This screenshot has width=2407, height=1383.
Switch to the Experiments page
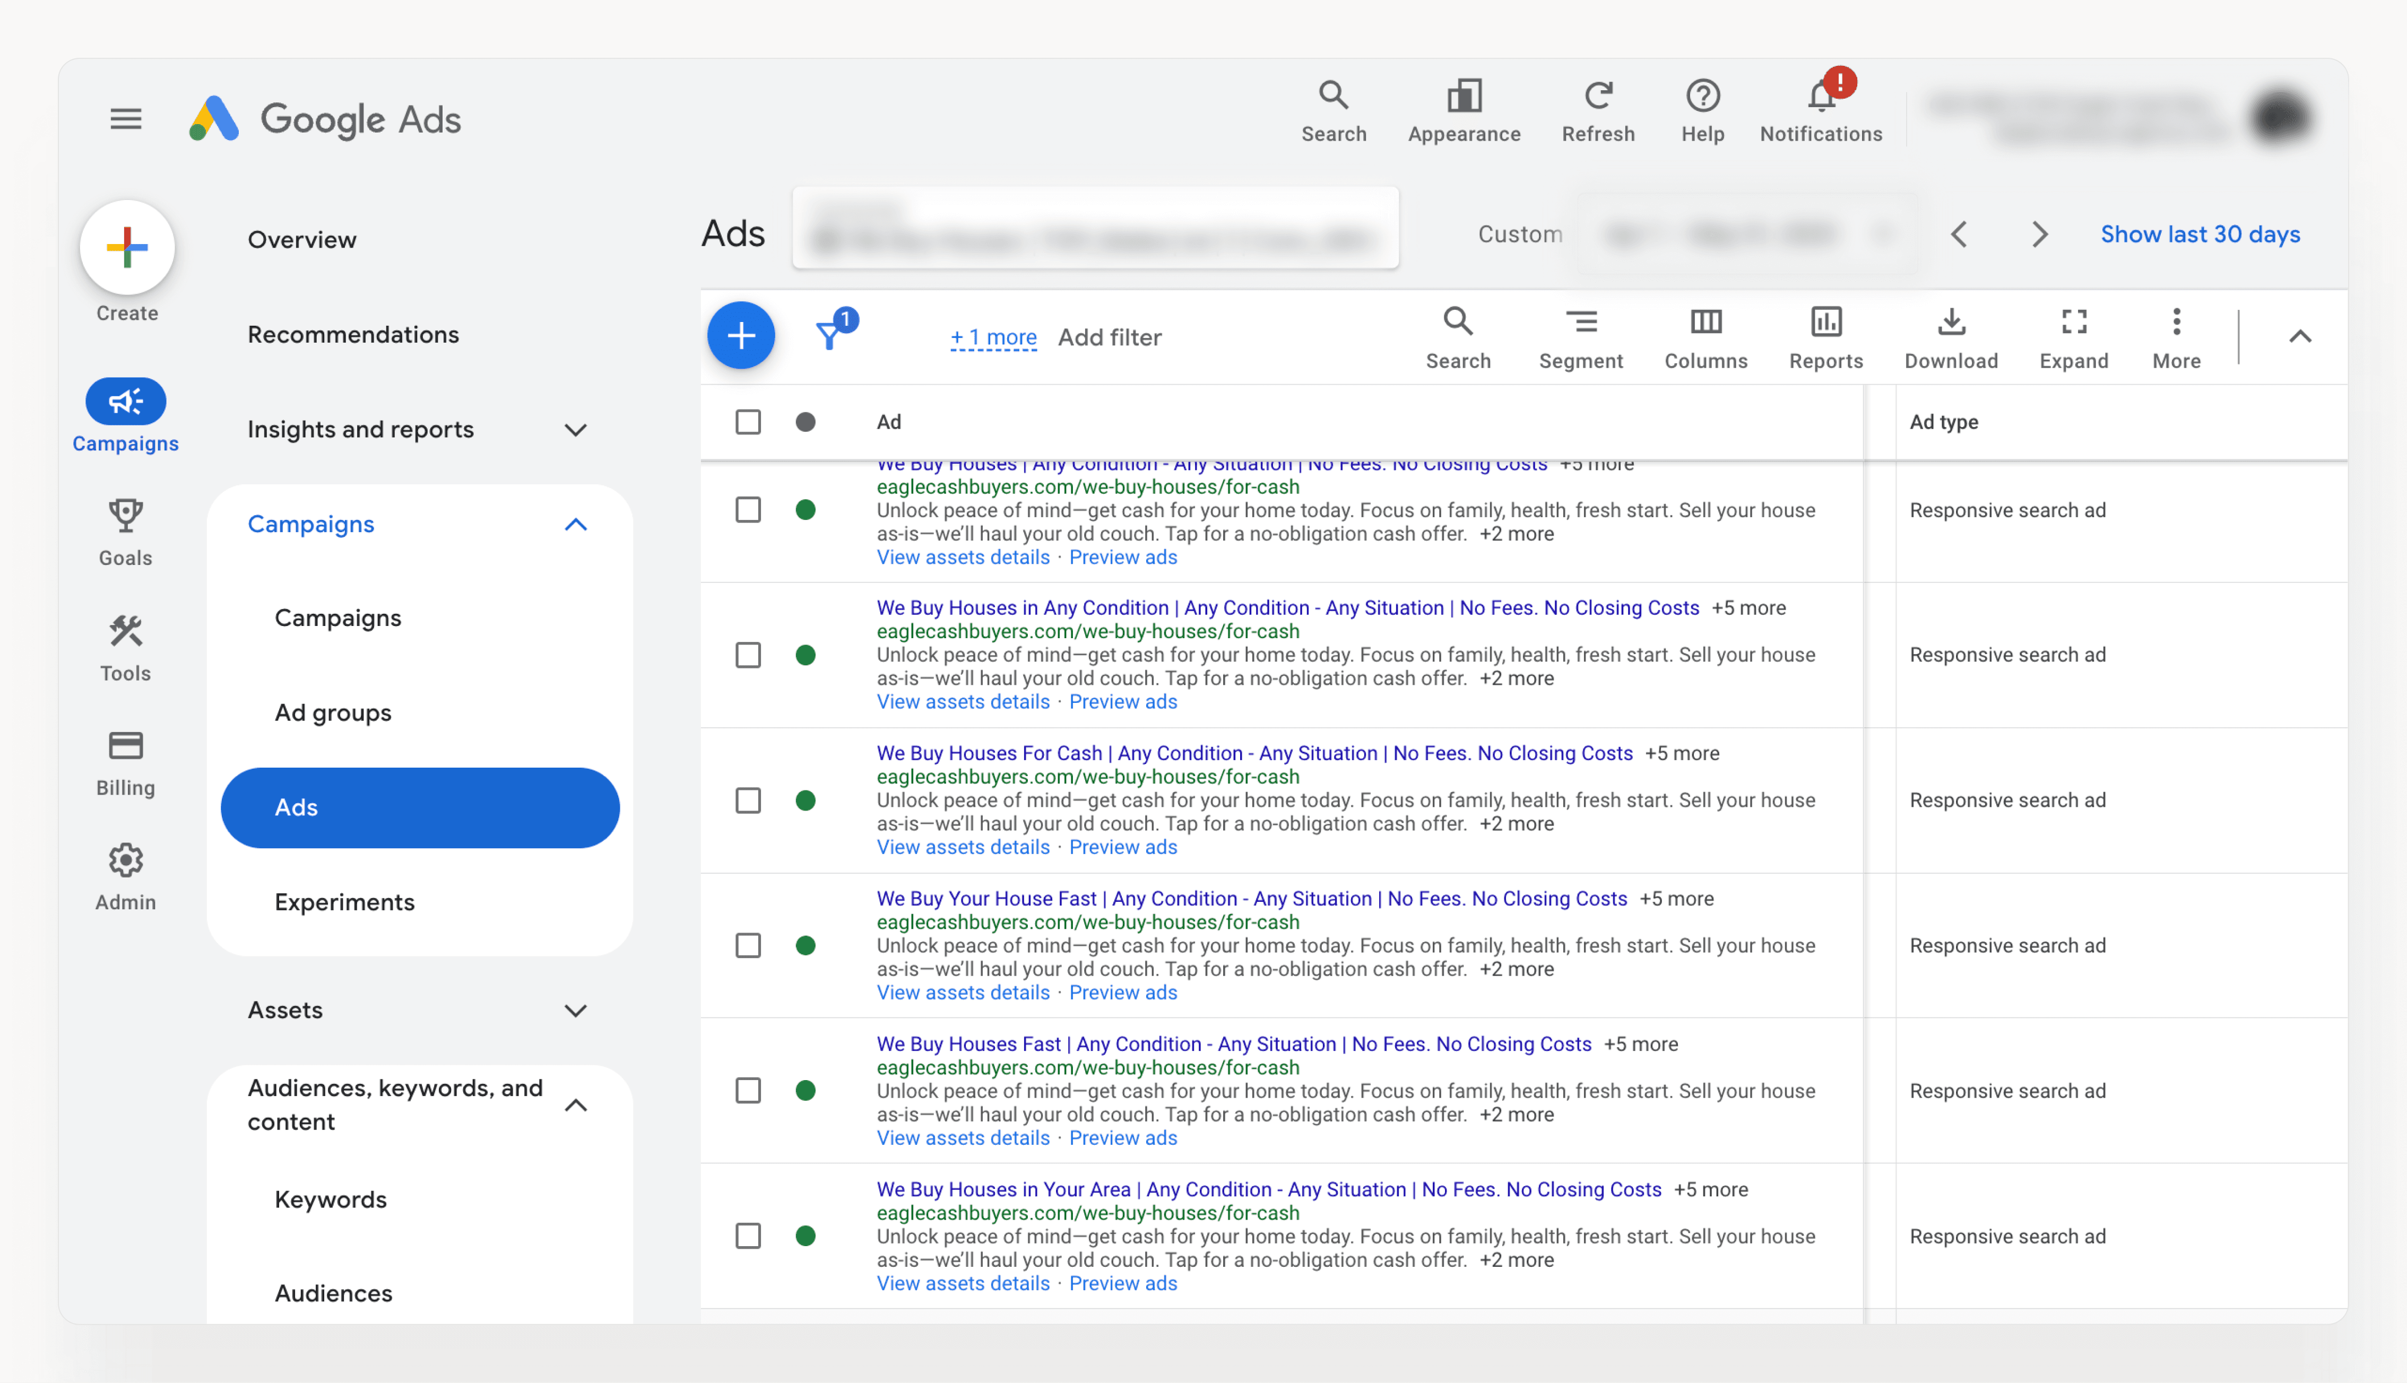(x=344, y=901)
